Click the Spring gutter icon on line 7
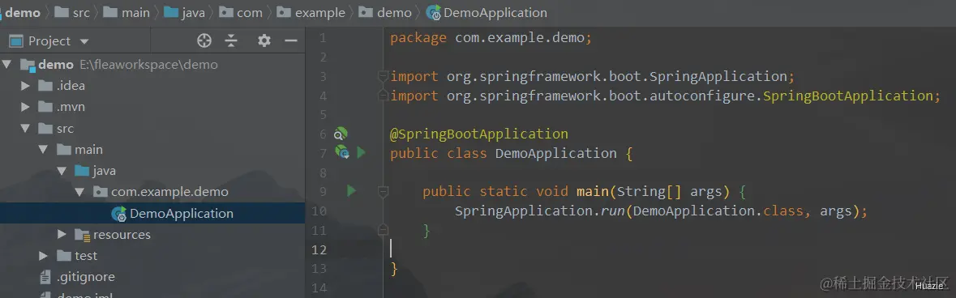The image size is (956, 298). (x=342, y=152)
